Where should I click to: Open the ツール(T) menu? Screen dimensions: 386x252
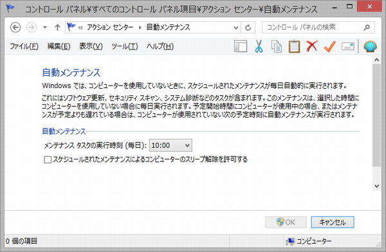pyautogui.click(x=124, y=46)
